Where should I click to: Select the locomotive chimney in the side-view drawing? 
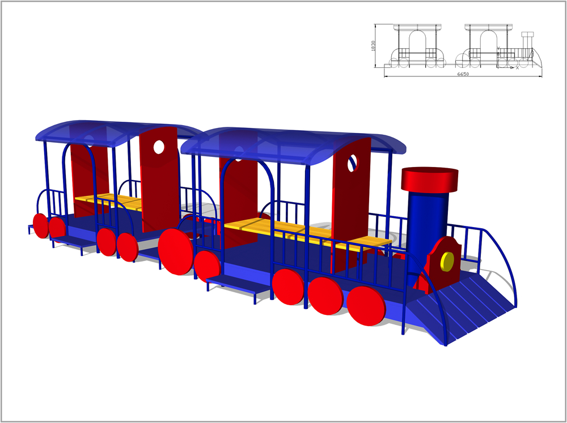[x=527, y=42]
